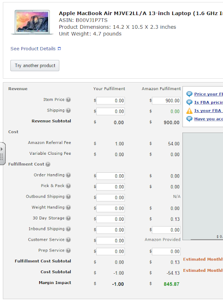Click the Weight Handling help icon
223x302 pixels.
[x=68, y=208]
